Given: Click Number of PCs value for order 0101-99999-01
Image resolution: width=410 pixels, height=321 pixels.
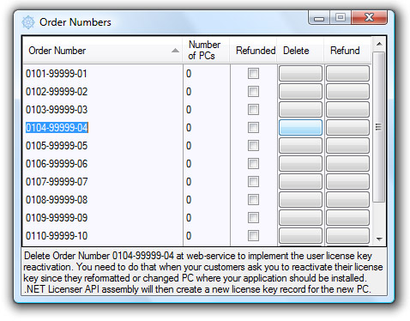Looking at the screenshot, I should (189, 74).
